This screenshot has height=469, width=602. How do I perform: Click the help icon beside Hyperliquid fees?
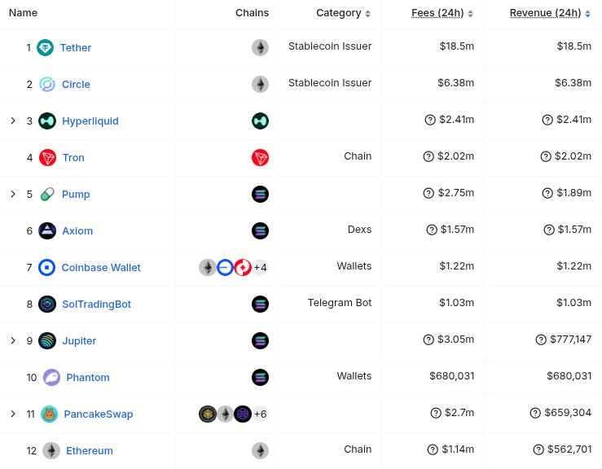pyautogui.click(x=430, y=120)
